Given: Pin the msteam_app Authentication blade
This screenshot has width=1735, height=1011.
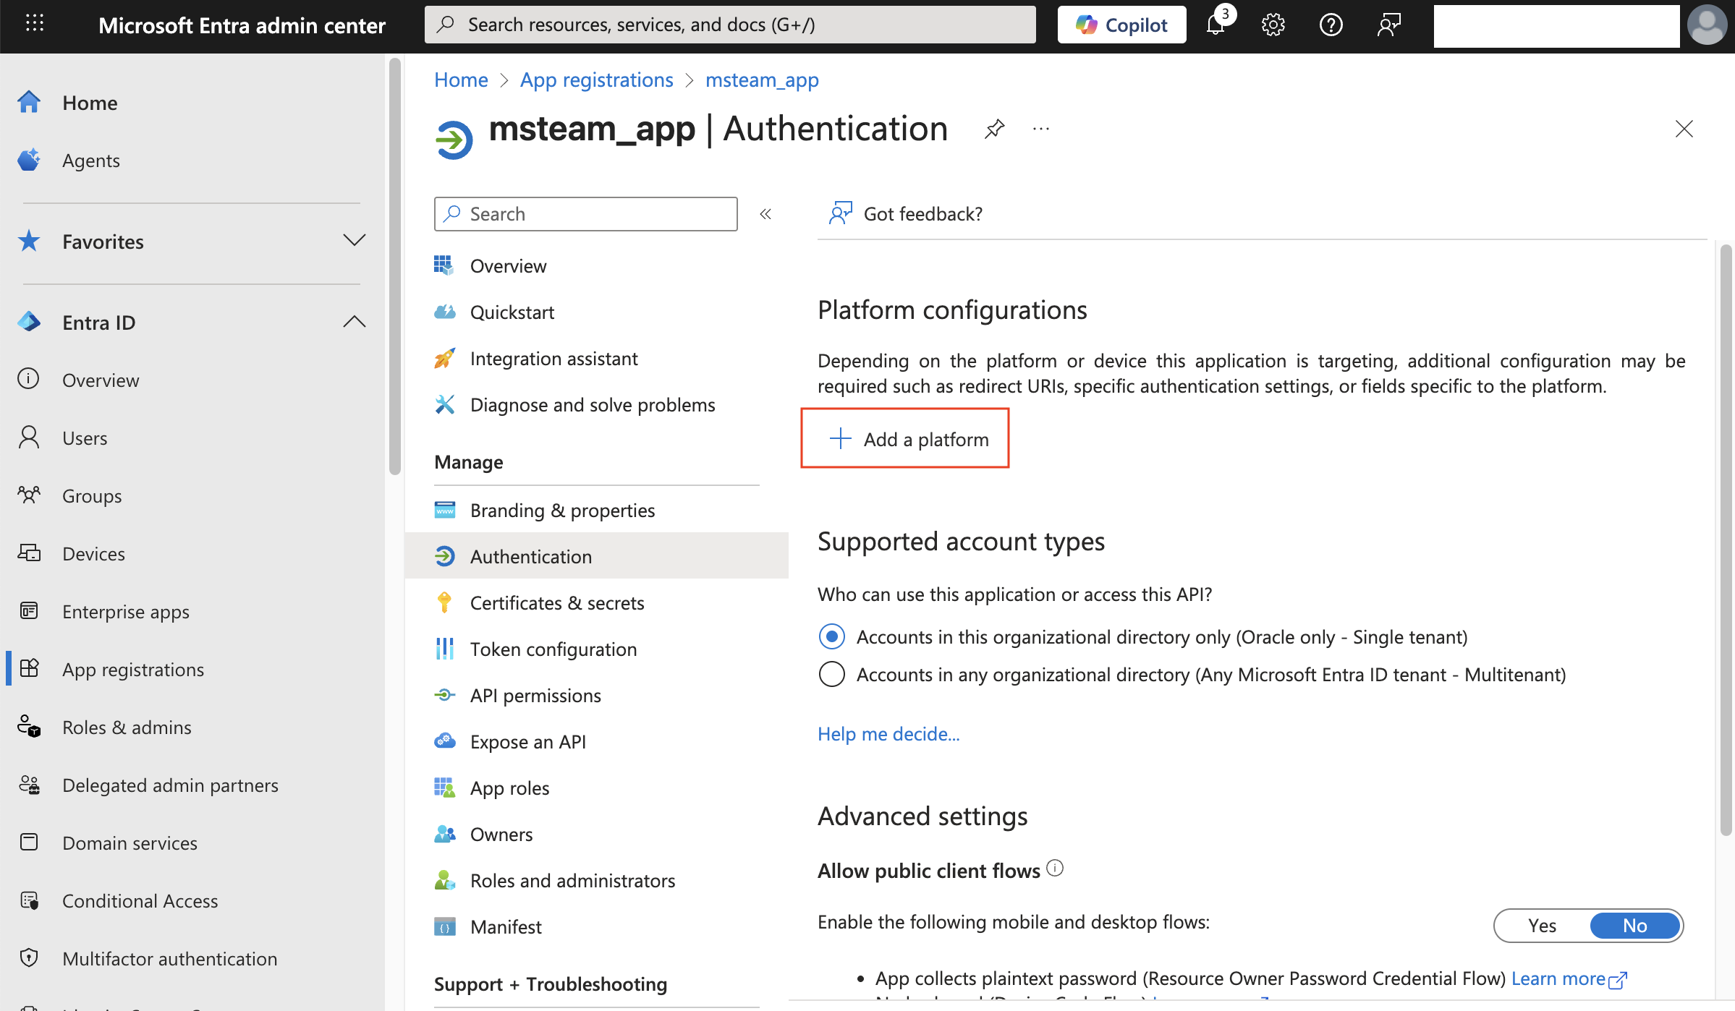Looking at the screenshot, I should [995, 129].
